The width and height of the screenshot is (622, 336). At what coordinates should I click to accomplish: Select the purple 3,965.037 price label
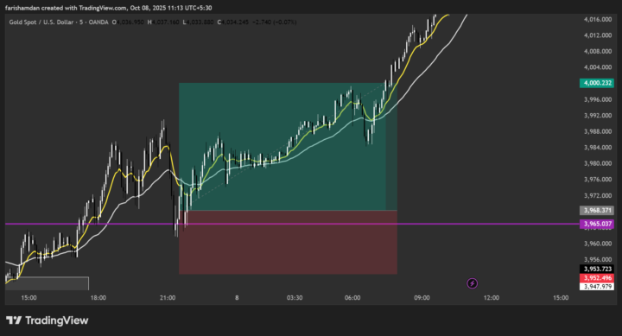point(597,224)
